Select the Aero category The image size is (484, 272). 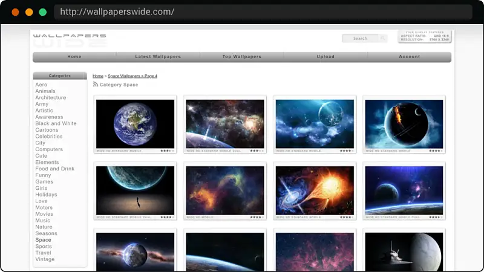pos(41,85)
